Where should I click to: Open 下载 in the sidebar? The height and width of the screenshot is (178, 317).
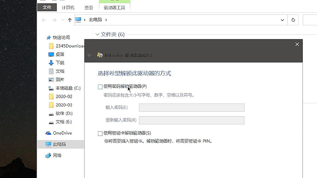60,63
